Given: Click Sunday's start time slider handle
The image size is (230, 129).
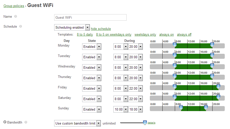Looking at the screenshot, I should [181, 108].
